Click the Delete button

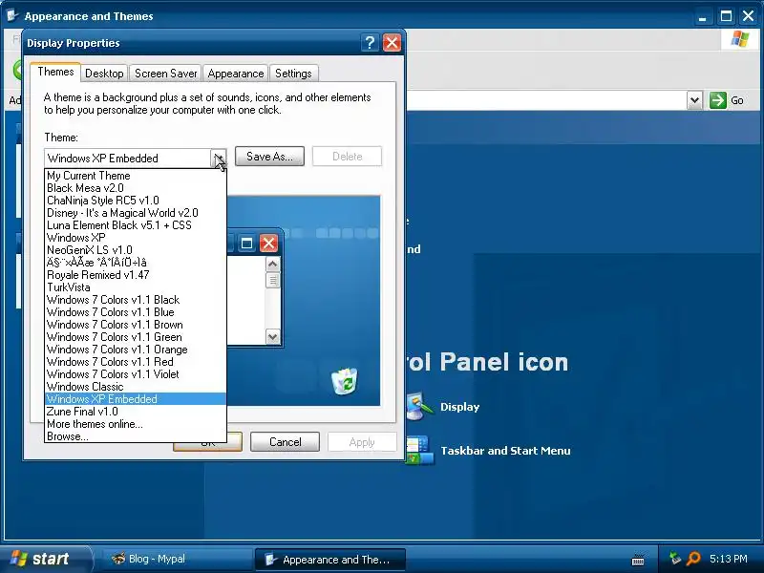[347, 157]
